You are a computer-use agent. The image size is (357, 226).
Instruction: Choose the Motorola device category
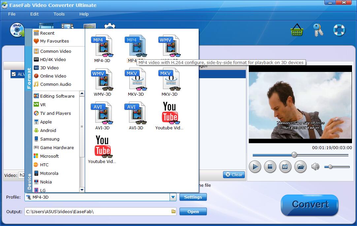coord(56,174)
